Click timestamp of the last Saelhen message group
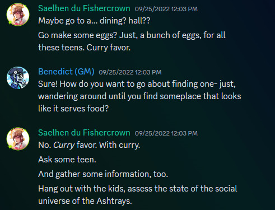275x210 pixels. [166, 133]
